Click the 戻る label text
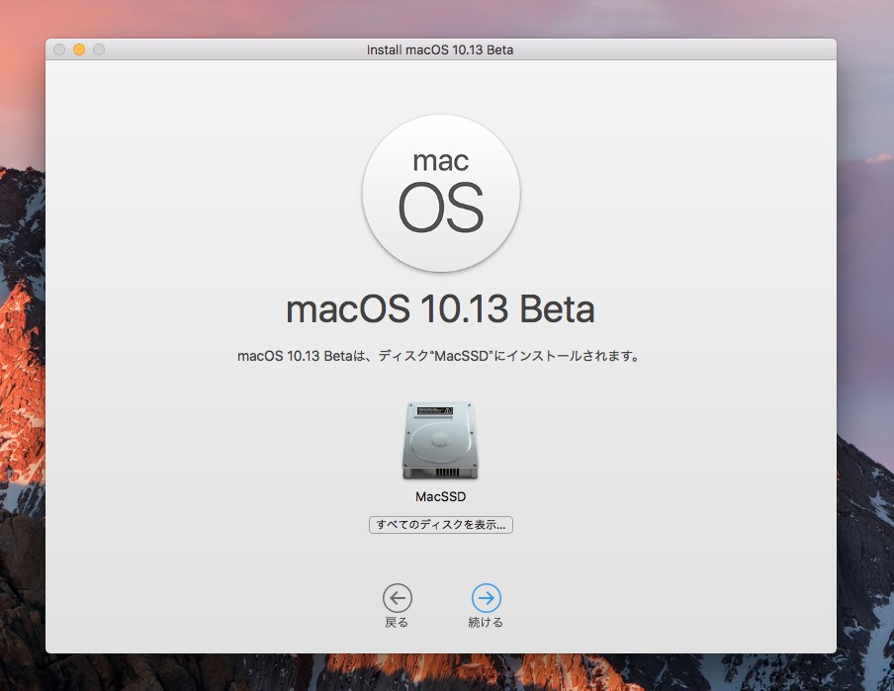 coord(397,623)
